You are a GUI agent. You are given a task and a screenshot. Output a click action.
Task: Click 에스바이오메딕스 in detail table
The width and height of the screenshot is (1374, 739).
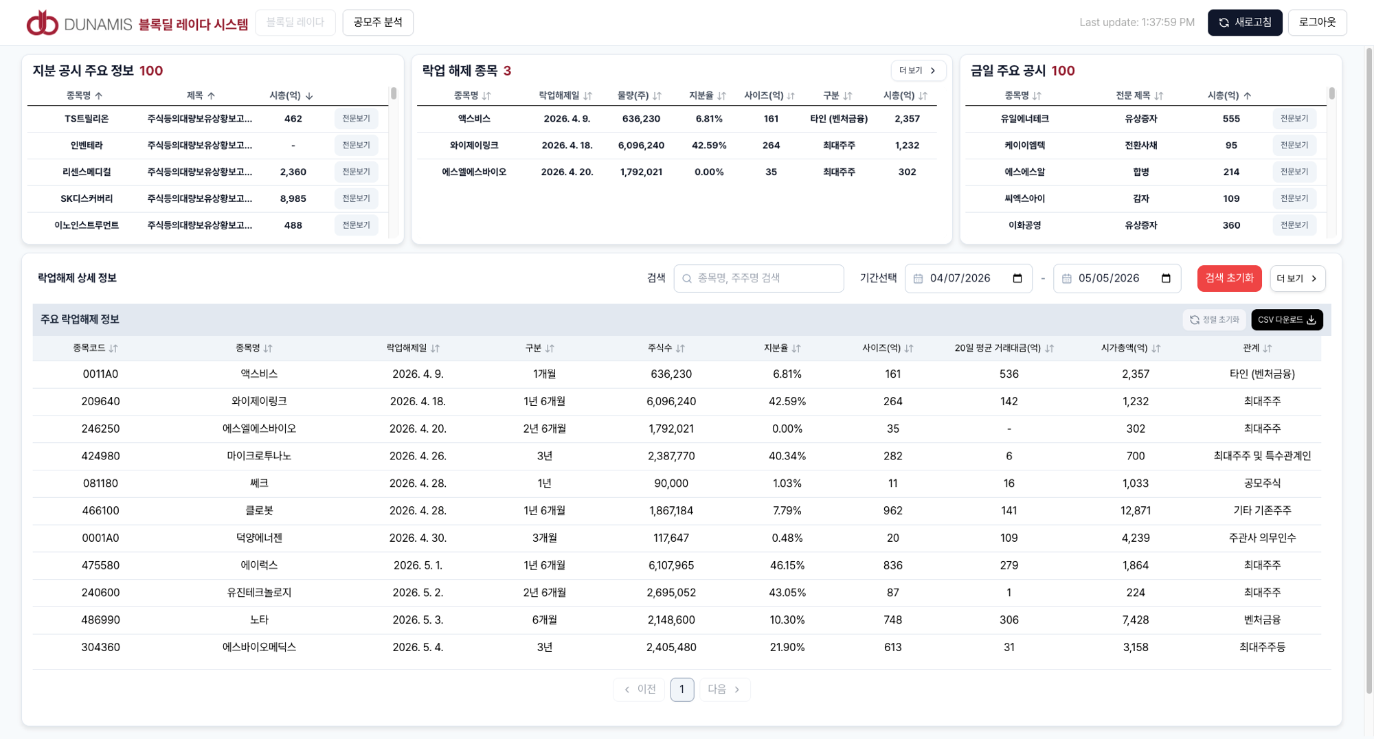point(259,648)
